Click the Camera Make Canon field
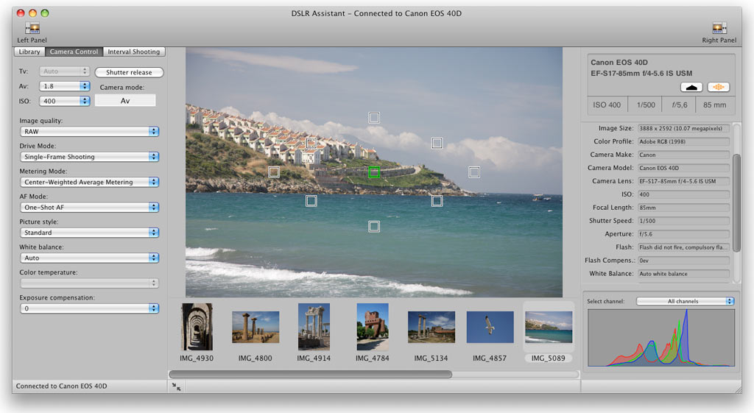Viewport: 754px width, 413px height. (683, 155)
